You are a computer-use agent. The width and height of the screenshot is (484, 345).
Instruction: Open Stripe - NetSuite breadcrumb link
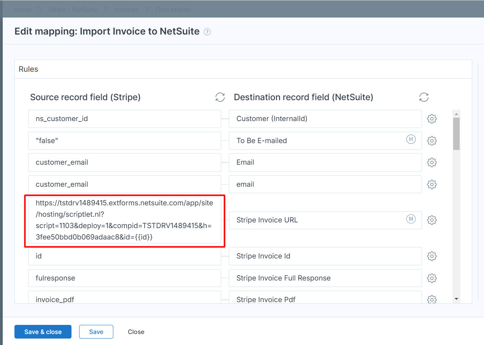pos(73,9)
